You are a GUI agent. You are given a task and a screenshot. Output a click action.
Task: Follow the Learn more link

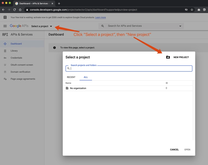pos(100,17)
